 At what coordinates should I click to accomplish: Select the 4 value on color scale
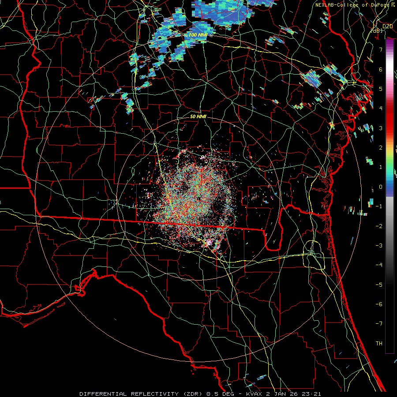click(x=381, y=108)
